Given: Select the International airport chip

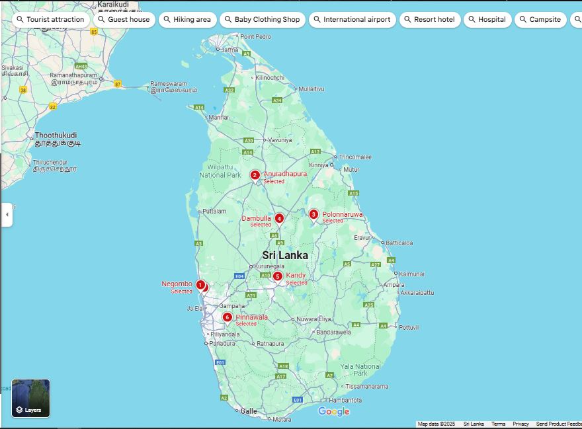Looking at the screenshot, I should (352, 20).
